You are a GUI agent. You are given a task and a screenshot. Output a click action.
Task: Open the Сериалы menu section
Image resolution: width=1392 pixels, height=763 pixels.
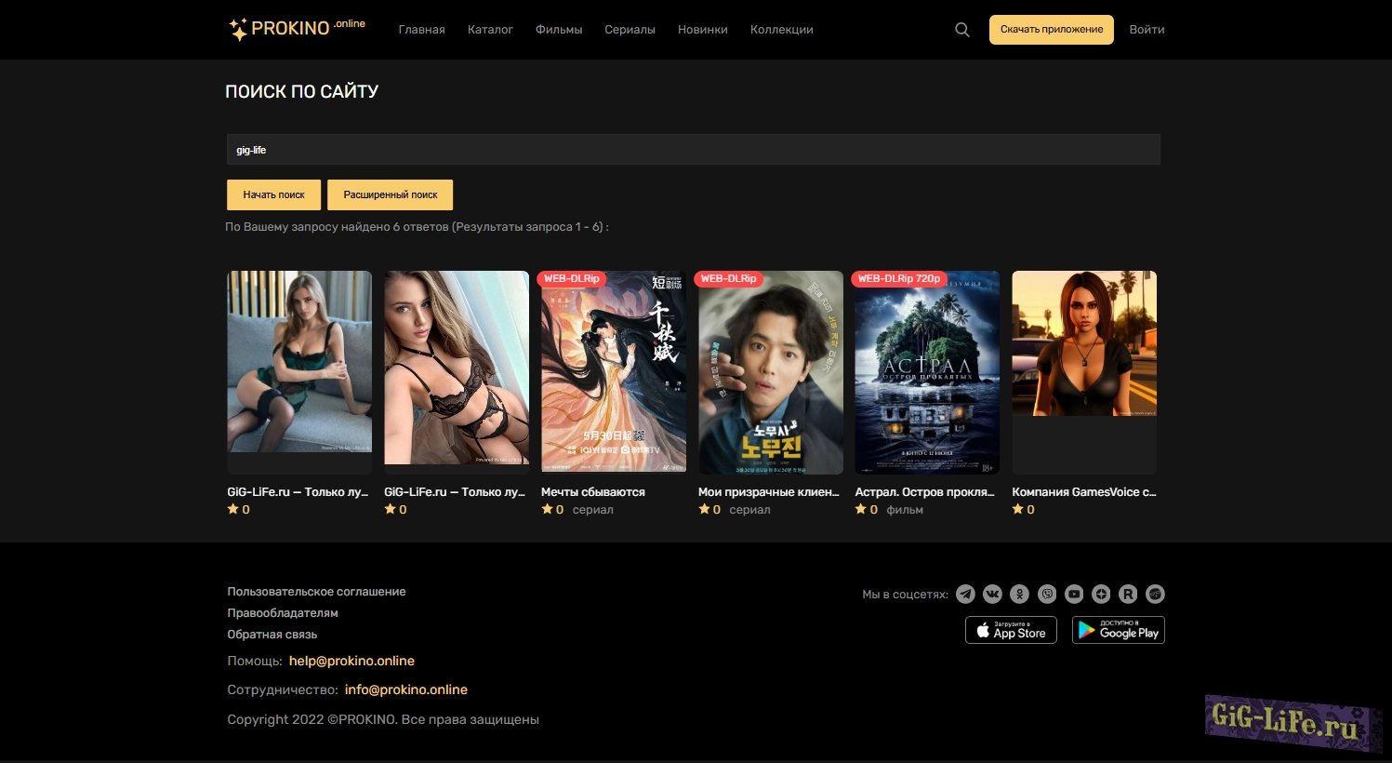(630, 30)
